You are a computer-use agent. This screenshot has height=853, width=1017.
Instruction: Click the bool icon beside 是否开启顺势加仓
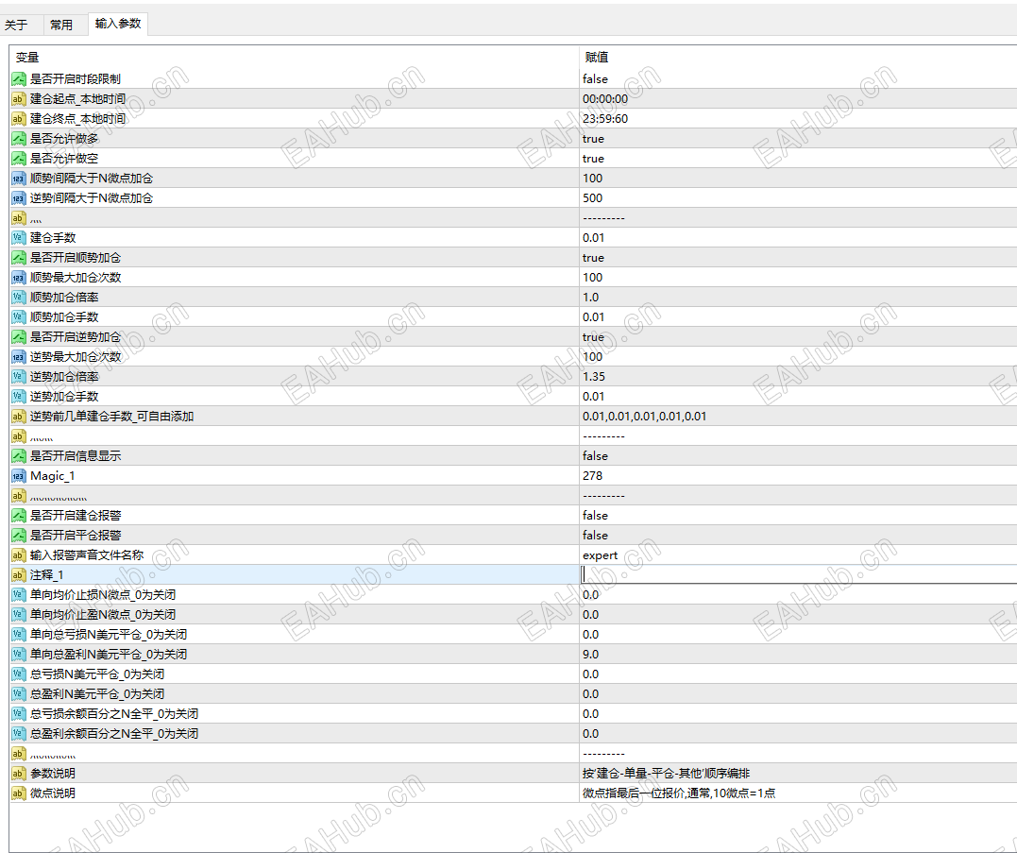[19, 258]
